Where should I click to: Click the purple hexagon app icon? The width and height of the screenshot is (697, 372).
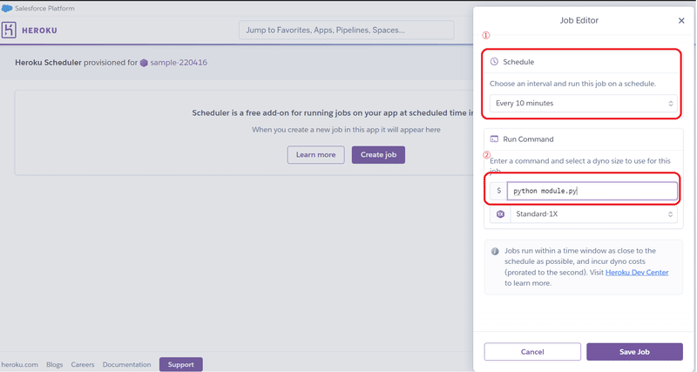point(144,63)
